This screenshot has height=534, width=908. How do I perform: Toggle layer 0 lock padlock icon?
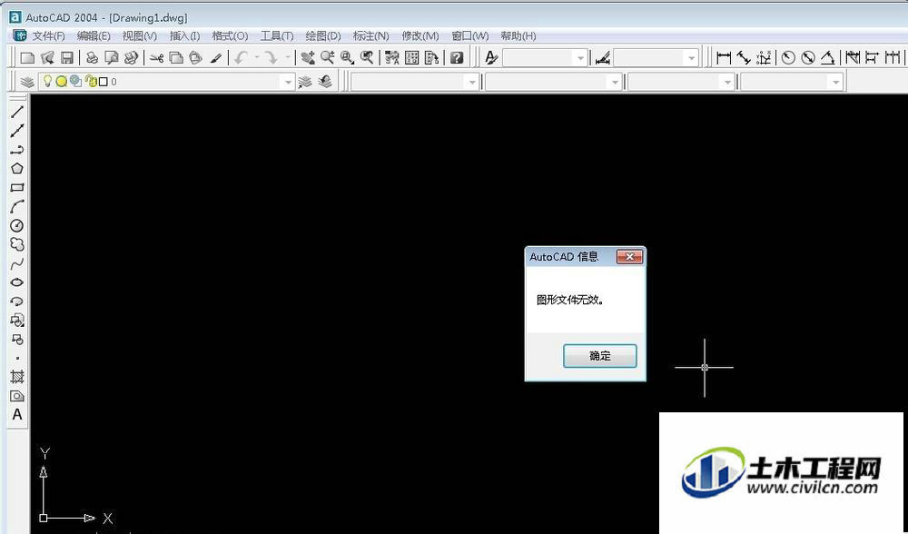pos(90,82)
